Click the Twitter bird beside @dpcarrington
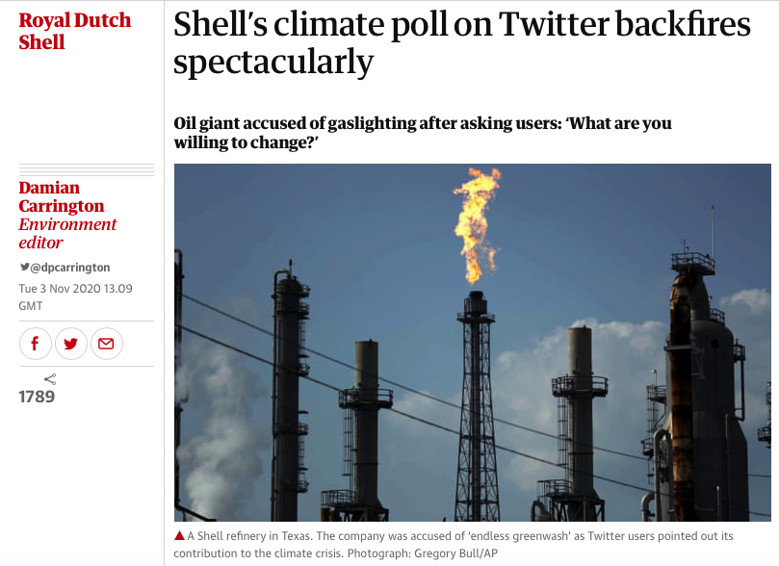The width and height of the screenshot is (779, 566). 24,268
